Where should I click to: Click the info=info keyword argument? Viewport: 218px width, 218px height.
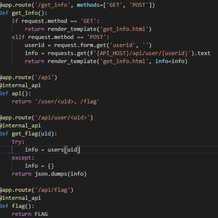tap(170, 61)
